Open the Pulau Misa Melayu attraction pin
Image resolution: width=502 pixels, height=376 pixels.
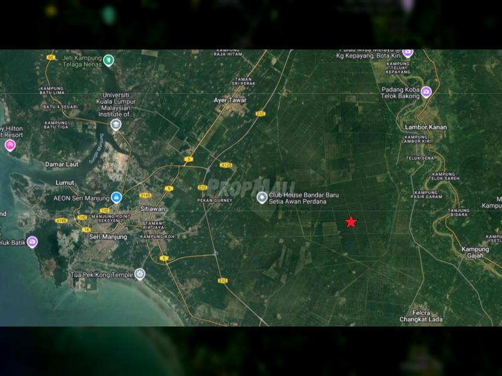(x=407, y=53)
